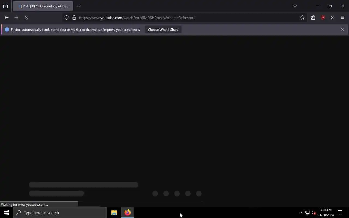This screenshot has height=218, width=349.
Task: Open tracking protection shield icon
Action: click(67, 18)
